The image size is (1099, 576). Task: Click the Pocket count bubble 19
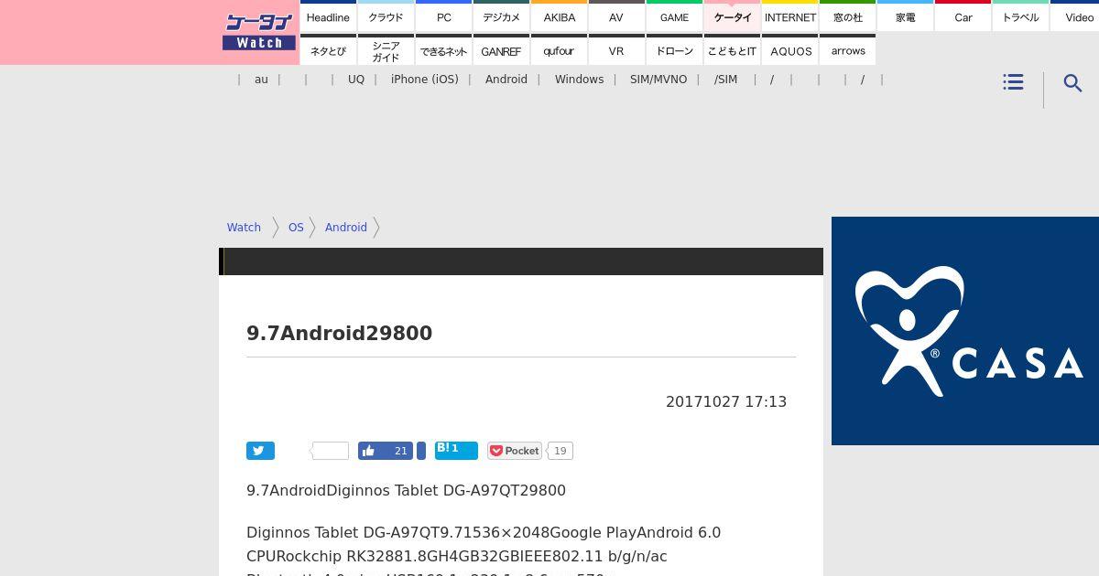560,451
